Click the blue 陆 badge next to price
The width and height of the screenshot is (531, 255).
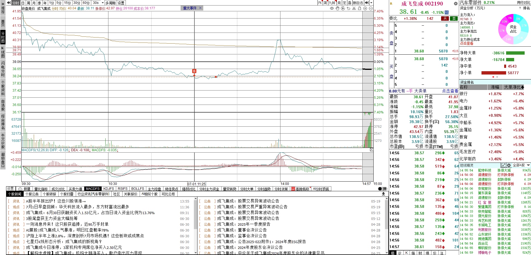click(x=447, y=12)
